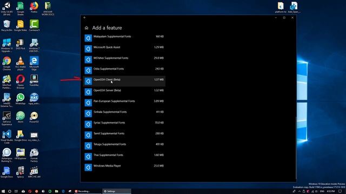Click the Settings window vertical scrollbar

296,147
